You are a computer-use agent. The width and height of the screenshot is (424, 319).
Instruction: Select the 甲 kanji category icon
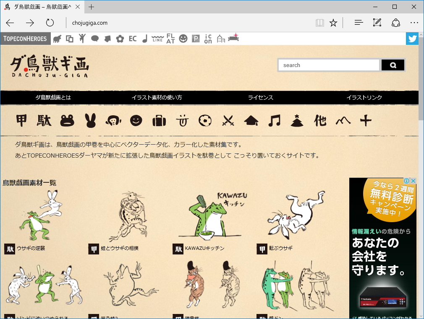pyautogui.click(x=22, y=120)
